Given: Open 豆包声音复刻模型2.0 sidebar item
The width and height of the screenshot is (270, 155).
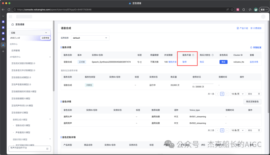Looking at the screenshot, I should pos(21,85).
